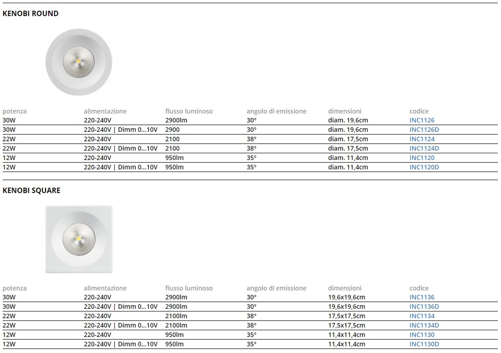Click the KENOBI SQUARE heading
Viewport: 501px width, 353px height.
31,191
